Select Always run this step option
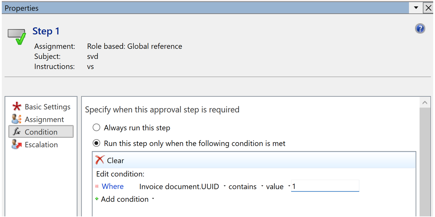This screenshot has width=435, height=217. 96,128
